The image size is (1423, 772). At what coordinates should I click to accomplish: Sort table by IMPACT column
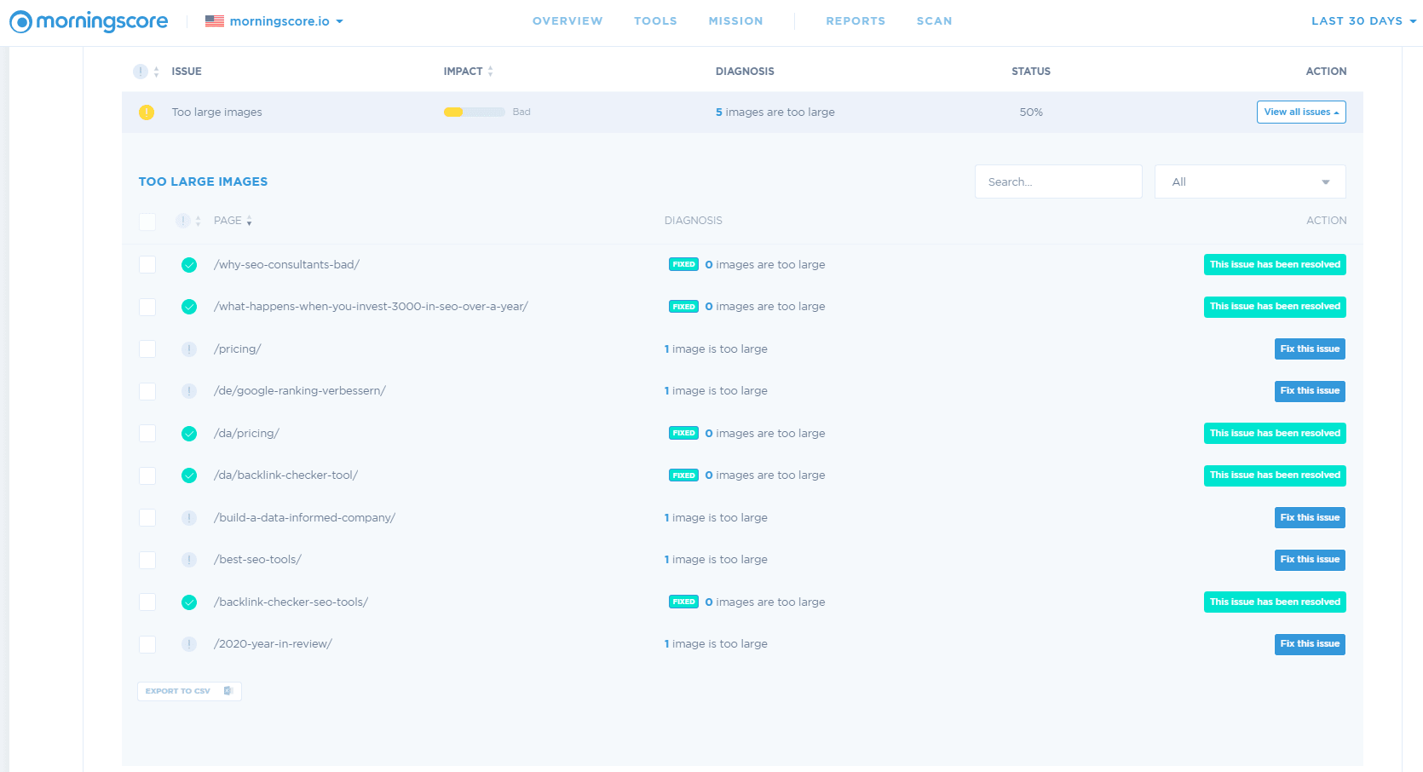pos(469,72)
